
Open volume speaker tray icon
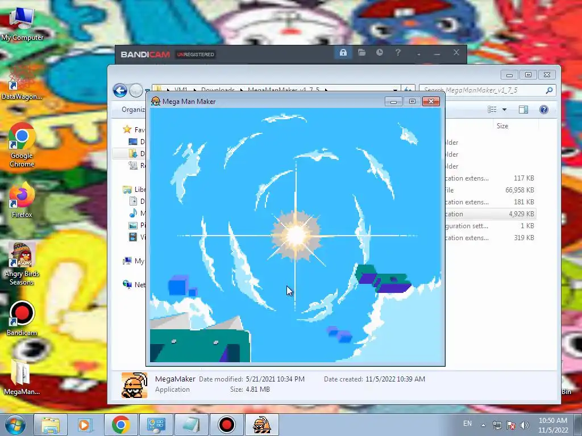coord(525,425)
